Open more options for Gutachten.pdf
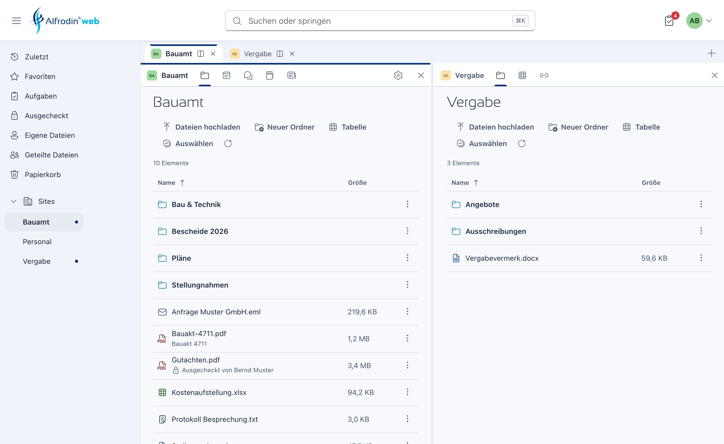The height and width of the screenshot is (444, 724). click(407, 365)
